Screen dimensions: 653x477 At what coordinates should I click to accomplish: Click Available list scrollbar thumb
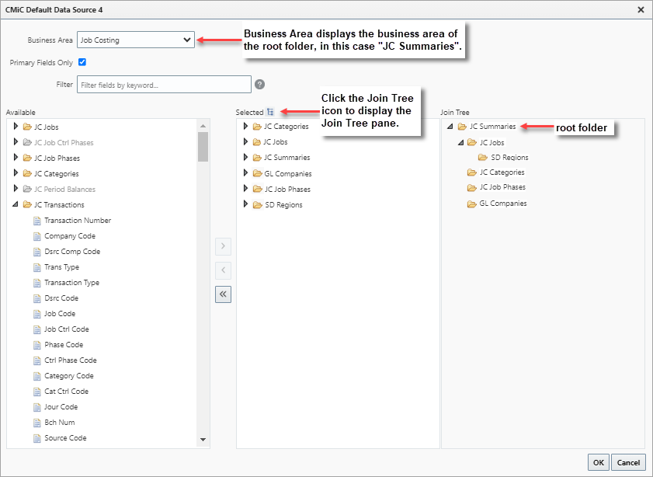[x=203, y=147]
